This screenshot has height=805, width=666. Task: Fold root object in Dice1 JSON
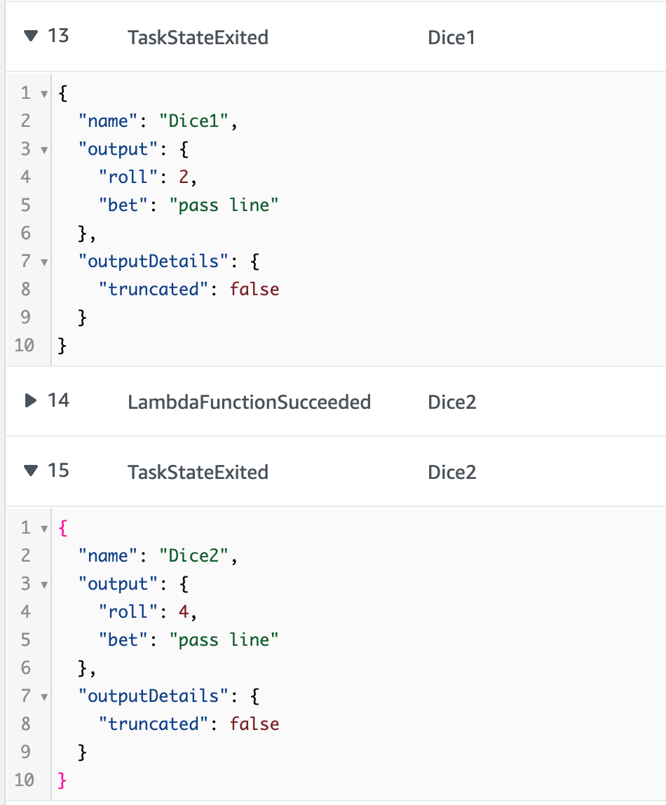[x=44, y=94]
